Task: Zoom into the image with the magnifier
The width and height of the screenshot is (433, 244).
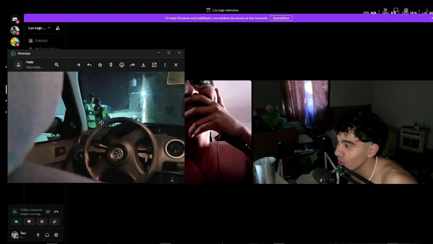Action: 57,65
